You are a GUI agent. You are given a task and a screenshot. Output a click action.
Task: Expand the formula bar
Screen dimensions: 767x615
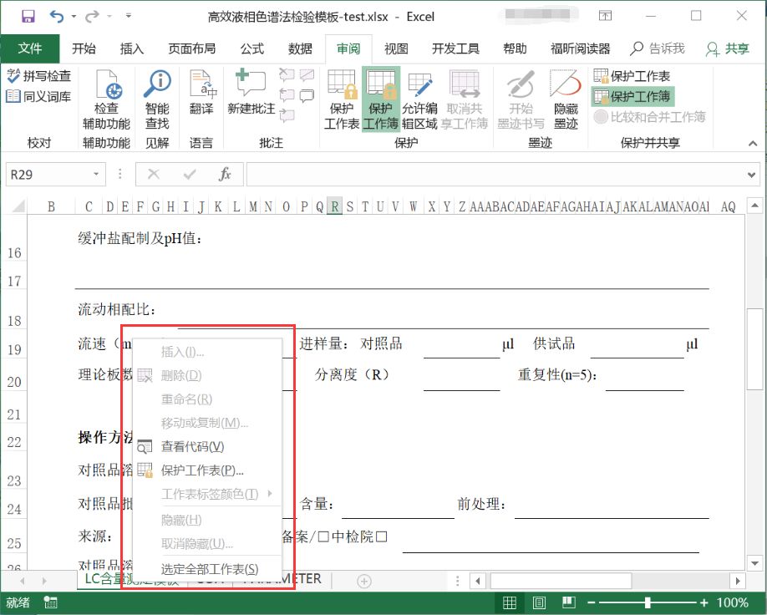[x=751, y=175]
